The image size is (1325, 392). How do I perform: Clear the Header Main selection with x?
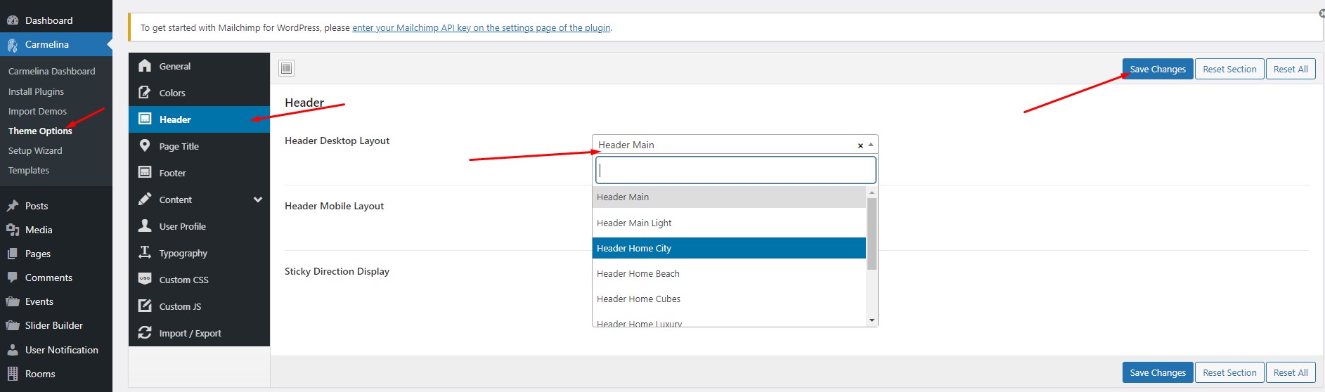pyautogui.click(x=860, y=145)
